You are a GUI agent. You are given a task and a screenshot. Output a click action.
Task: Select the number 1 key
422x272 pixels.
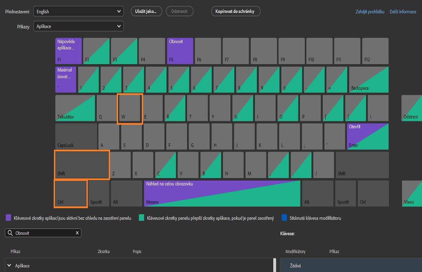pyautogui.click(x=88, y=80)
